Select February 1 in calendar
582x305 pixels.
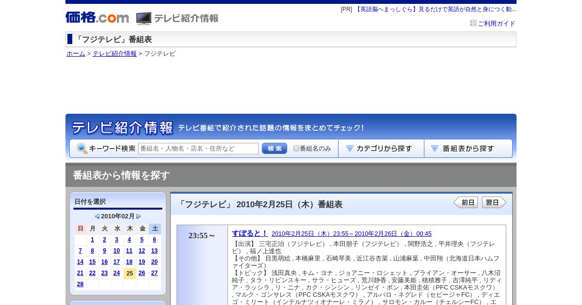pos(93,240)
